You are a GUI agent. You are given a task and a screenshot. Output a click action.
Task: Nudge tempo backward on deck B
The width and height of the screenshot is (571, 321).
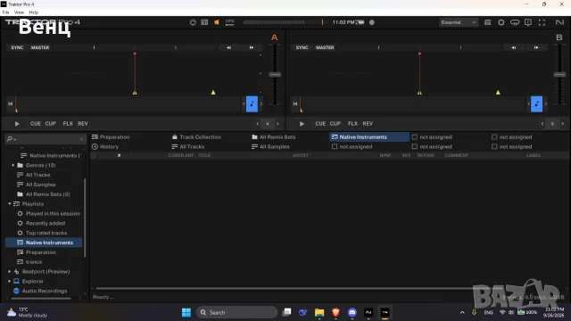coord(514,47)
